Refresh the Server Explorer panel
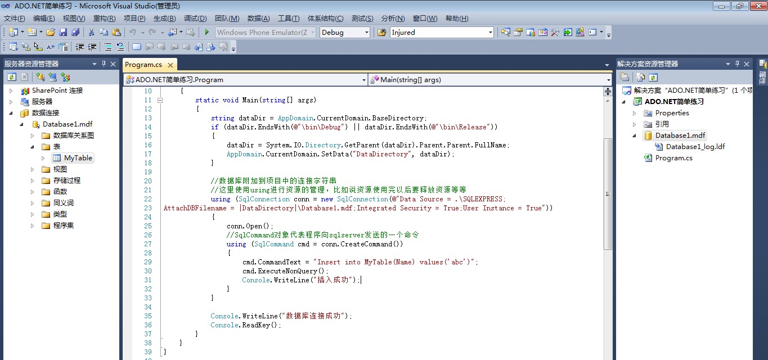The image size is (768, 360). coord(12,77)
